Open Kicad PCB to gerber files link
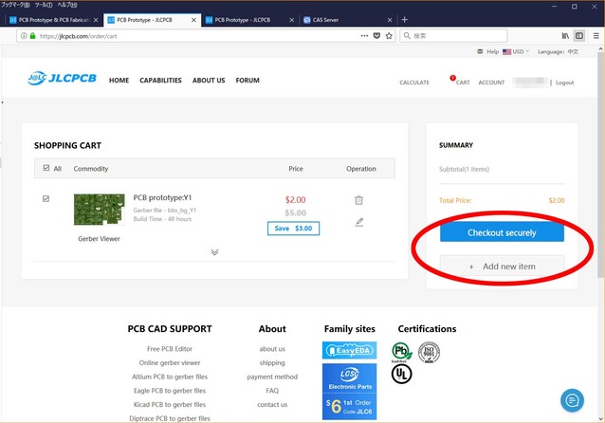The image size is (605, 423). click(x=170, y=404)
